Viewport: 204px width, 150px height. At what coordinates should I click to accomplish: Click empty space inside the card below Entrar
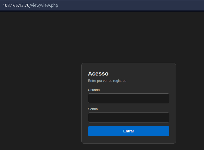point(129,140)
